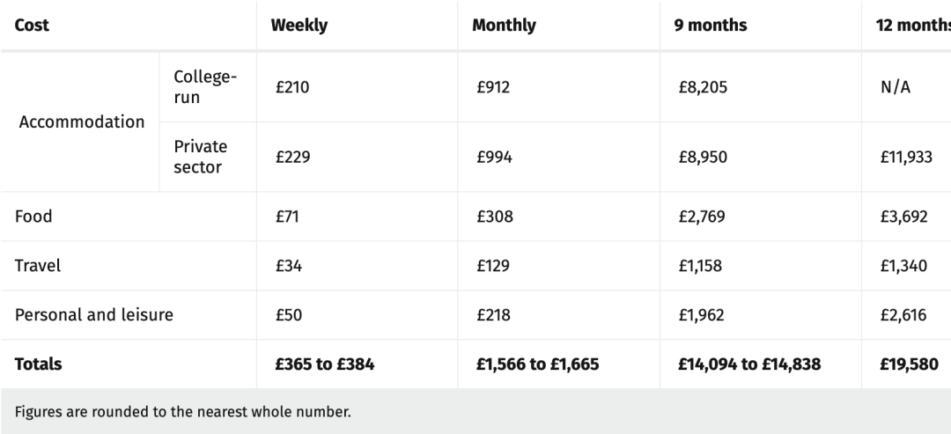
Task: Click the £1,158 travel cost cell
Action: tap(701, 266)
